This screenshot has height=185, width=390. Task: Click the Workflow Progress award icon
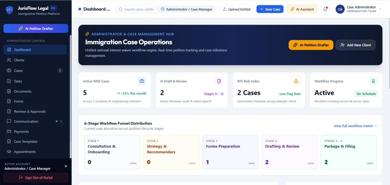pyautogui.click(x=373, y=81)
